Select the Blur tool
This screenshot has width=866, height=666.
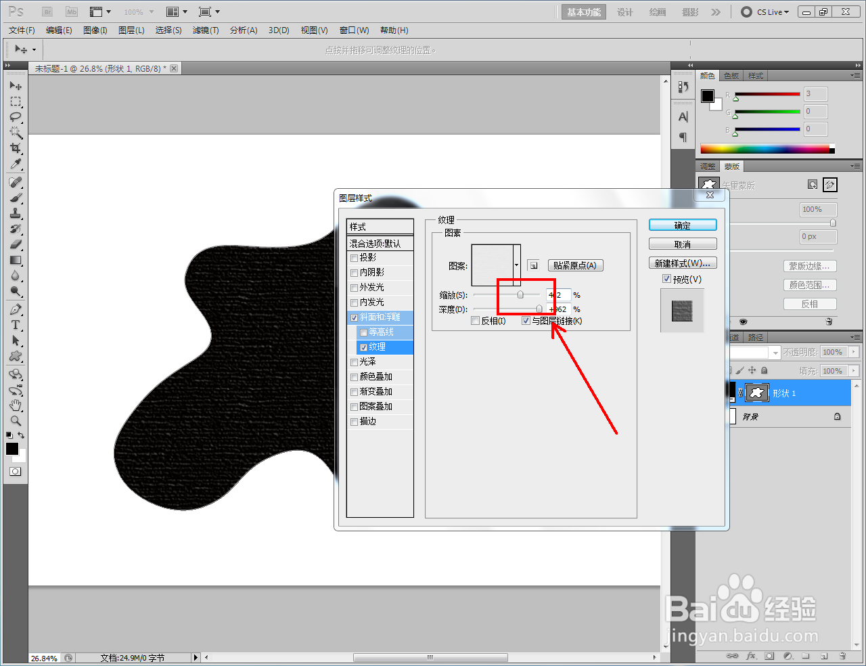click(16, 275)
